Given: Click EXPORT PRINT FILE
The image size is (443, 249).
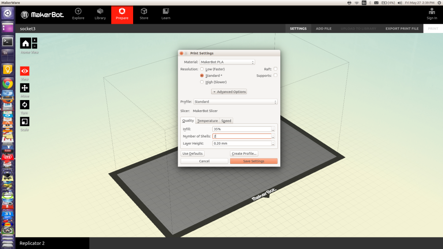Looking at the screenshot, I should [402, 29].
